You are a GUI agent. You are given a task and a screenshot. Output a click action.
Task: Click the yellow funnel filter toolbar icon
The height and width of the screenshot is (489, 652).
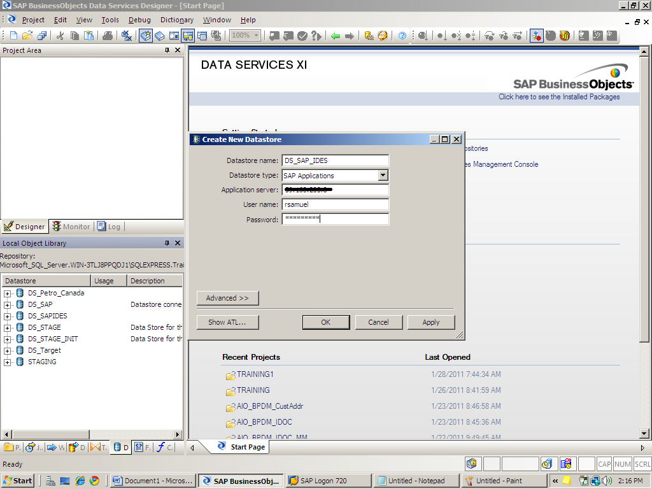coord(564,36)
